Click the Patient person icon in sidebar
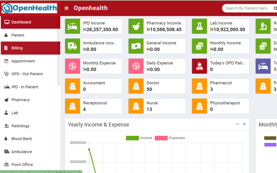Image resolution: width=277 pixels, height=173 pixels. [6, 35]
